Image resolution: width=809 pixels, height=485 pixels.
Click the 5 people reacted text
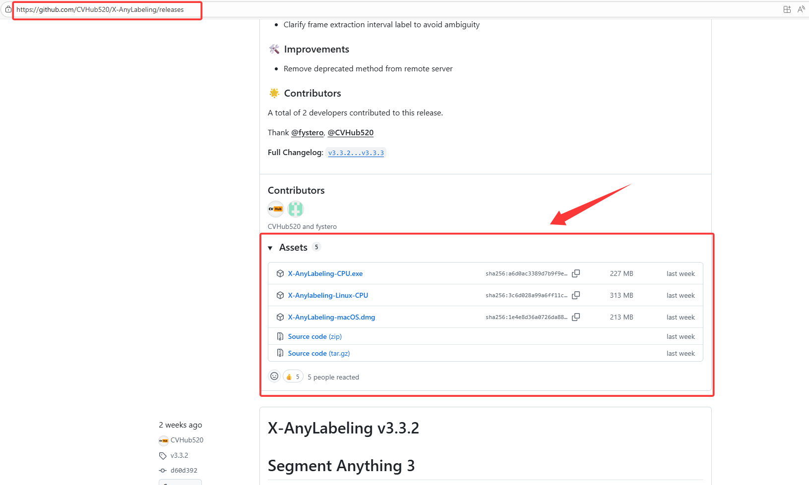(x=333, y=377)
